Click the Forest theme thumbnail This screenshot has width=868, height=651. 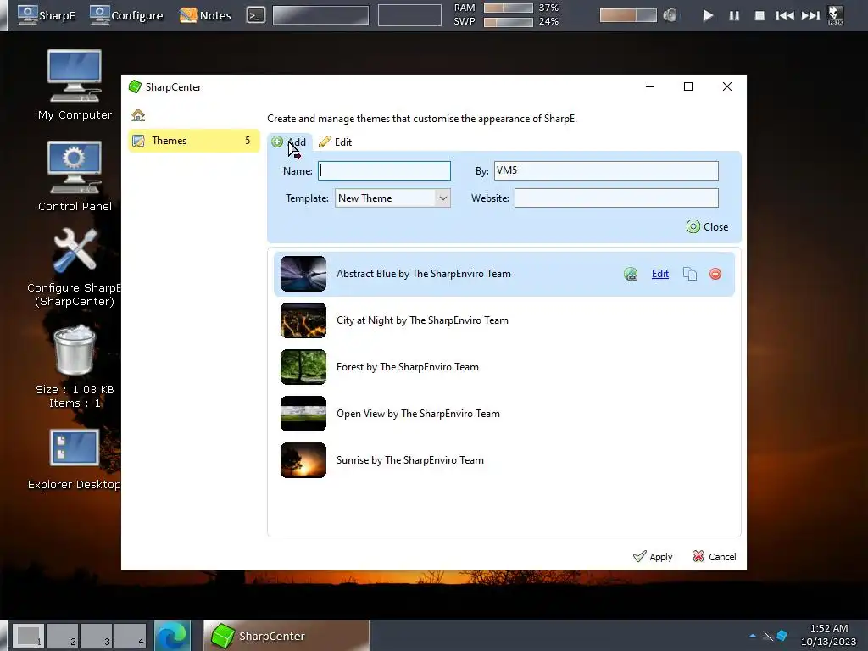tap(303, 367)
